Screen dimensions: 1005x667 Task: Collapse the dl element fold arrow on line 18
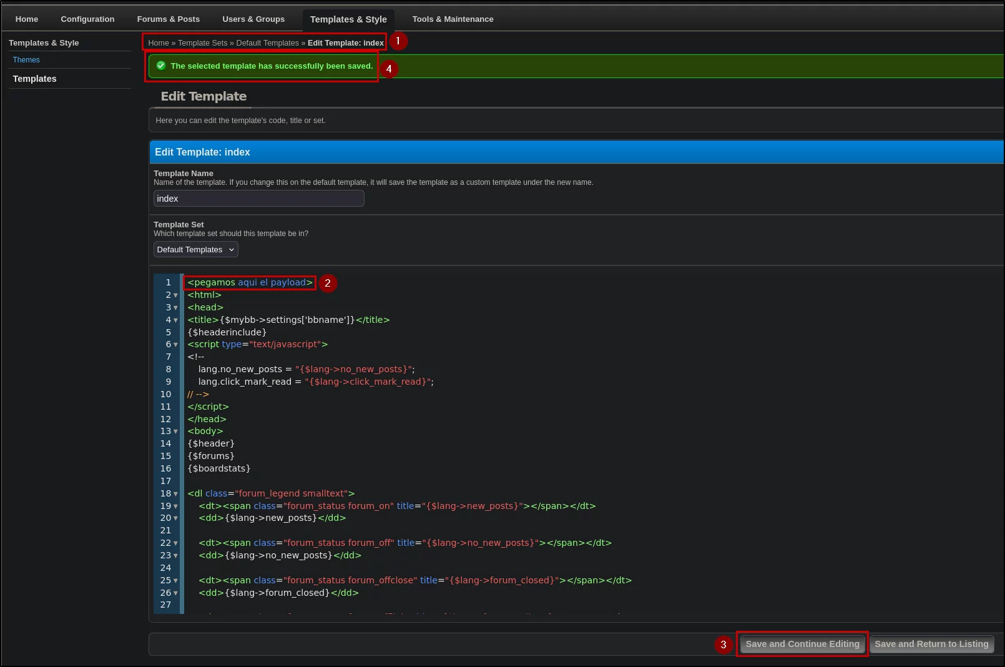(175, 494)
